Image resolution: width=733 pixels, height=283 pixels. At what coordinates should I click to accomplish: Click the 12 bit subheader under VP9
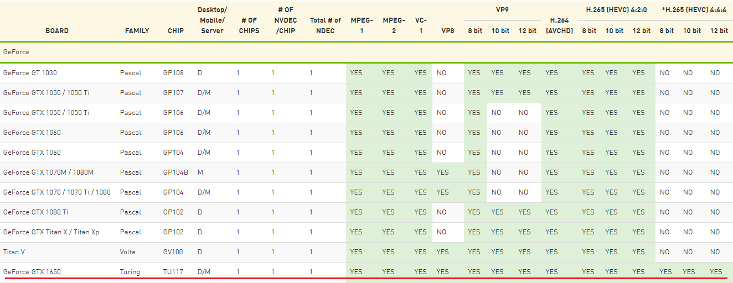pyautogui.click(x=528, y=31)
